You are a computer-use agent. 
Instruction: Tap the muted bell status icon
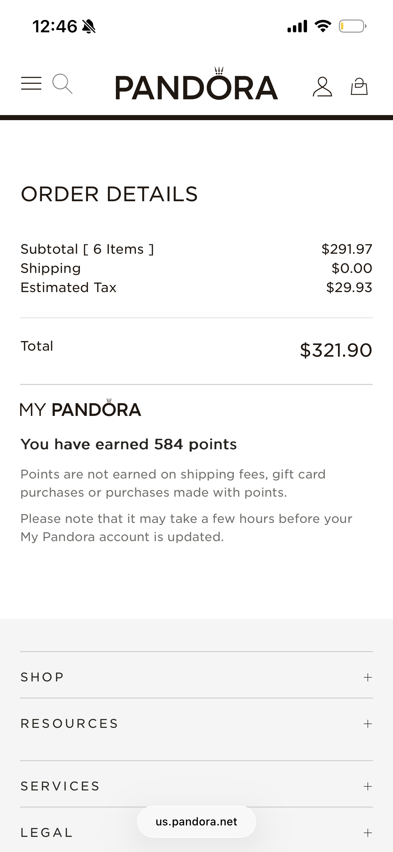click(89, 27)
